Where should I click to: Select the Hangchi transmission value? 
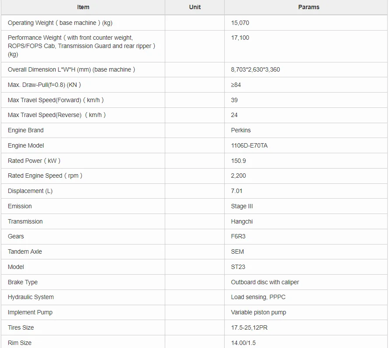(x=242, y=221)
